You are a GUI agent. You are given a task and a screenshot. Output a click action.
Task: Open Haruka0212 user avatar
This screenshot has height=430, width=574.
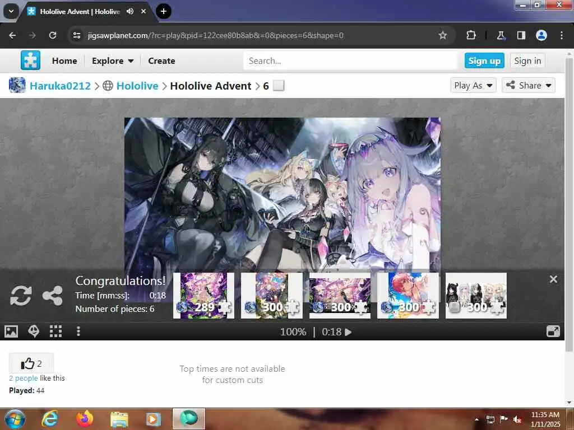point(17,85)
